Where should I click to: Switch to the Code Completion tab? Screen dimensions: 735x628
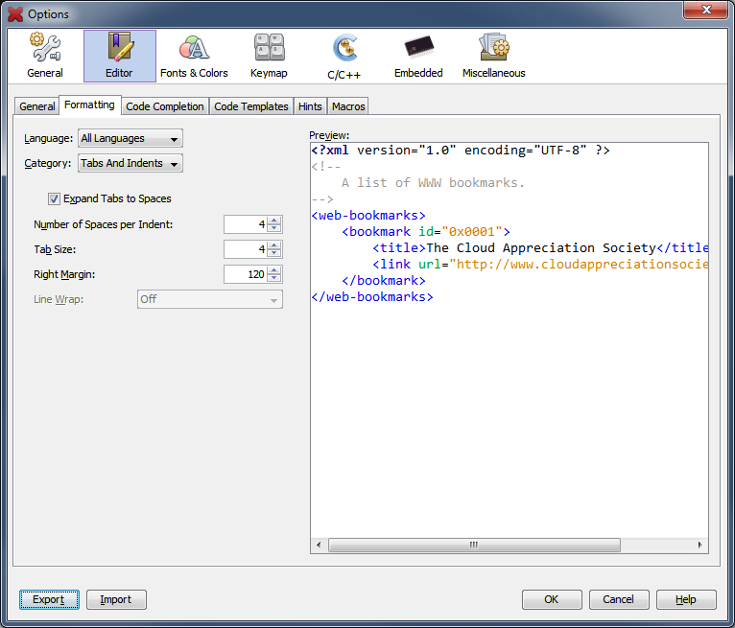click(x=165, y=106)
